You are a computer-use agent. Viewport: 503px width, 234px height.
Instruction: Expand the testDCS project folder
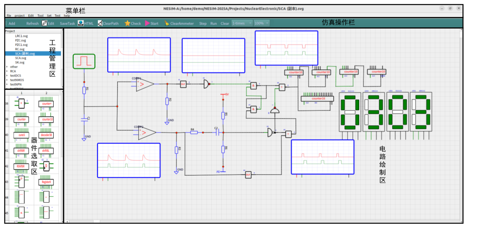pyautogui.click(x=7, y=75)
